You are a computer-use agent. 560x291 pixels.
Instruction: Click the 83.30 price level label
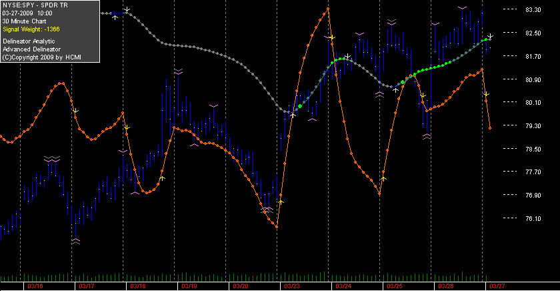pos(533,9)
